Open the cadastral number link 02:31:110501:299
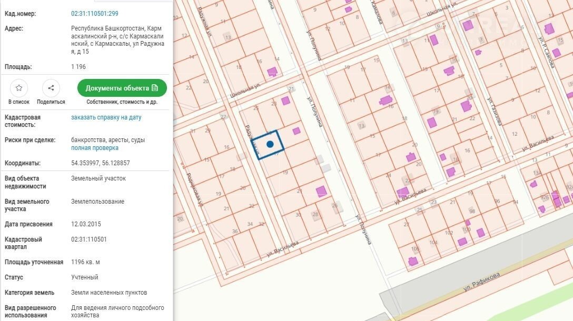 point(95,14)
